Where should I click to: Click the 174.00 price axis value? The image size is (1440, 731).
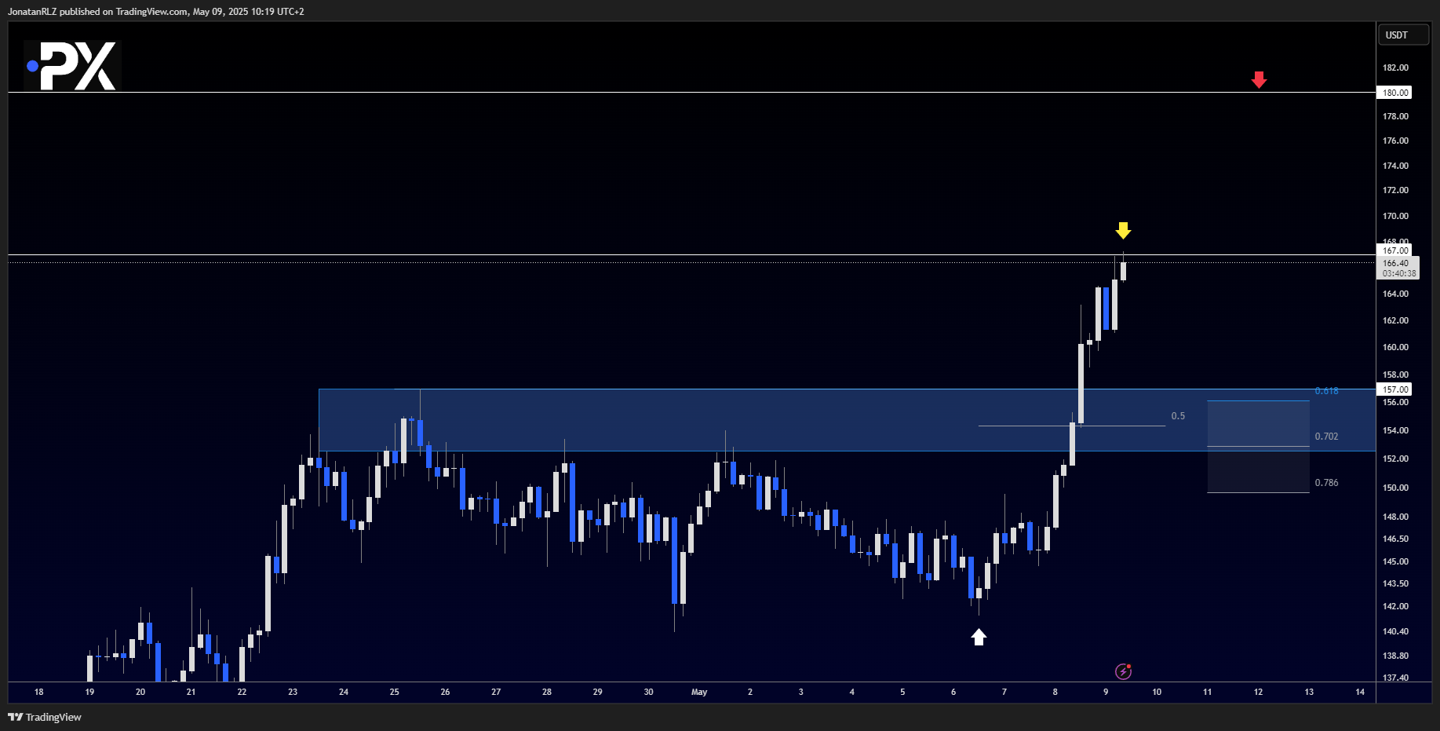coord(1395,166)
